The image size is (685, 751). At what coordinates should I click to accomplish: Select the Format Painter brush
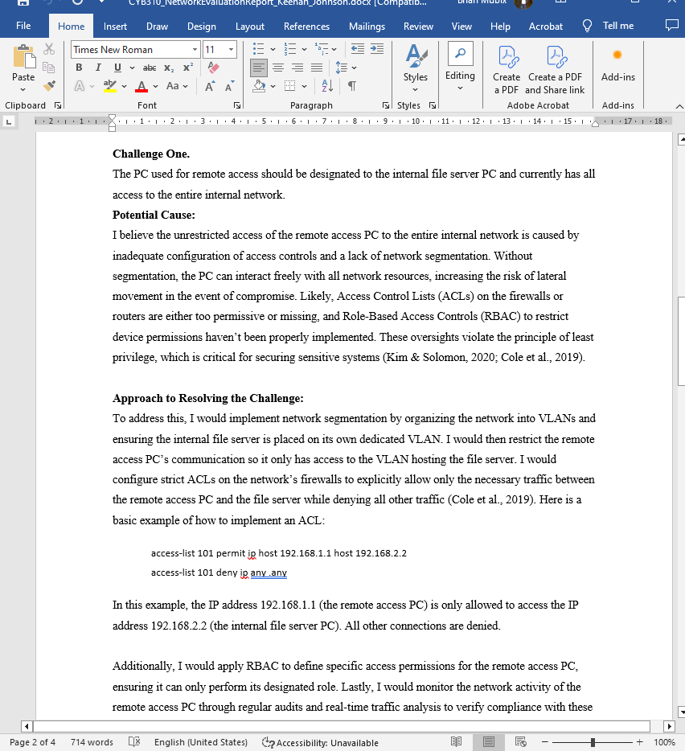(x=49, y=86)
